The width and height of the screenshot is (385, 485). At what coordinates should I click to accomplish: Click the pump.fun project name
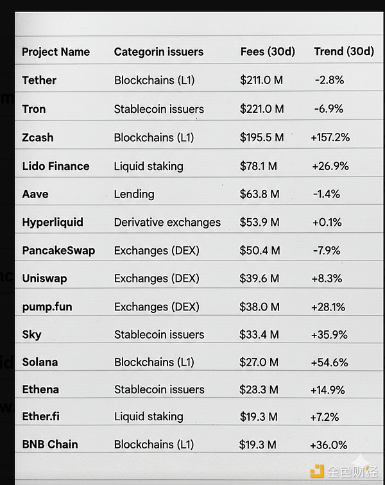(x=47, y=307)
